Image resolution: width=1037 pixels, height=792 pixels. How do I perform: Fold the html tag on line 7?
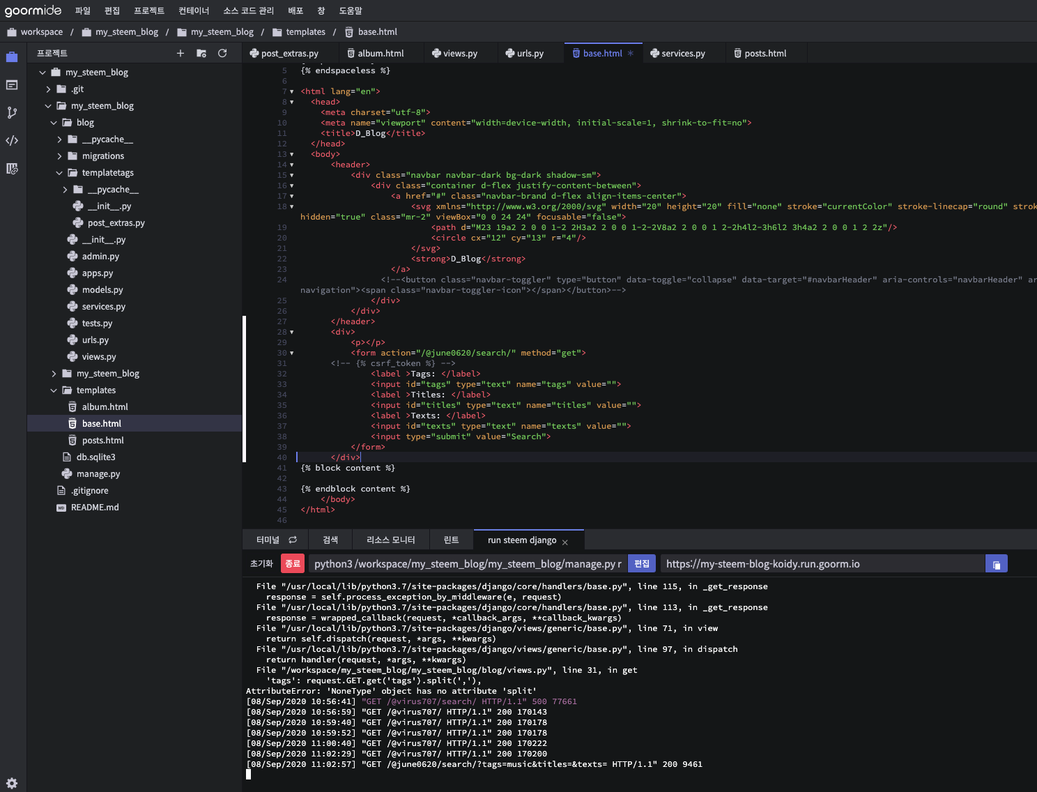coord(291,91)
